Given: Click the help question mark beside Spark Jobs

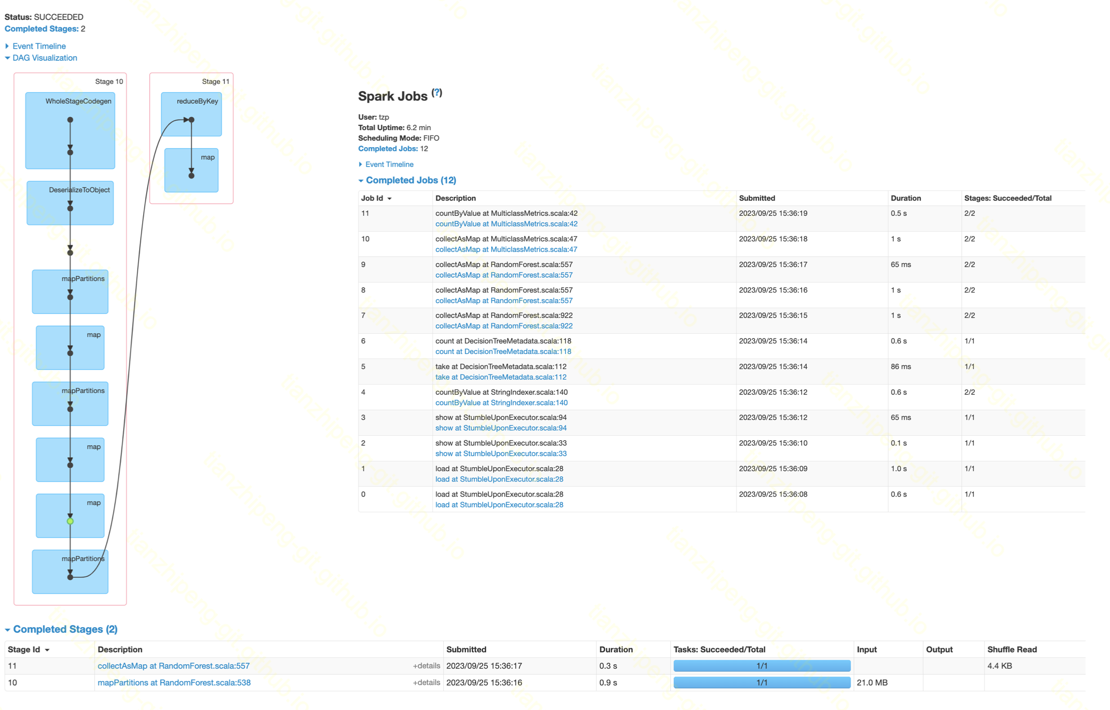Looking at the screenshot, I should pos(437,93).
